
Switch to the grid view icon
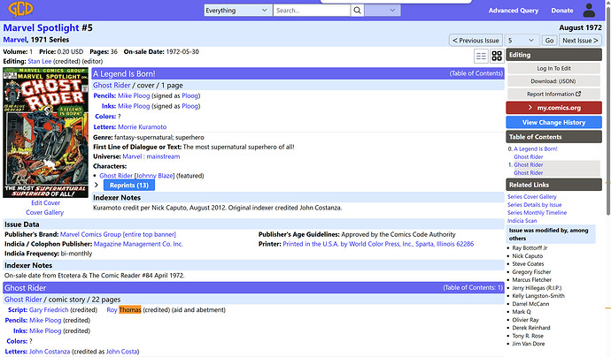pyautogui.click(x=497, y=56)
